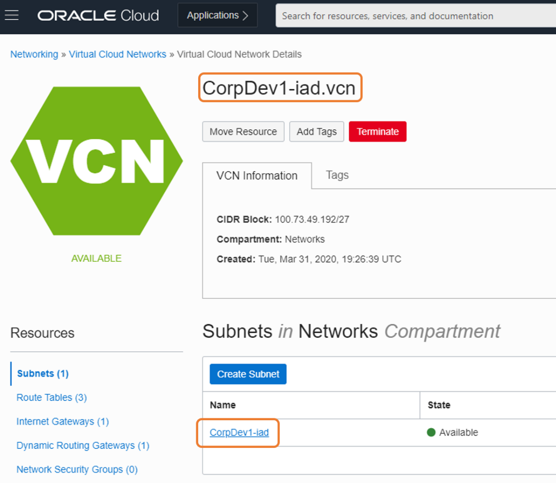The width and height of the screenshot is (556, 483).
Task: Click the Add Tags button
Action: [x=317, y=132]
